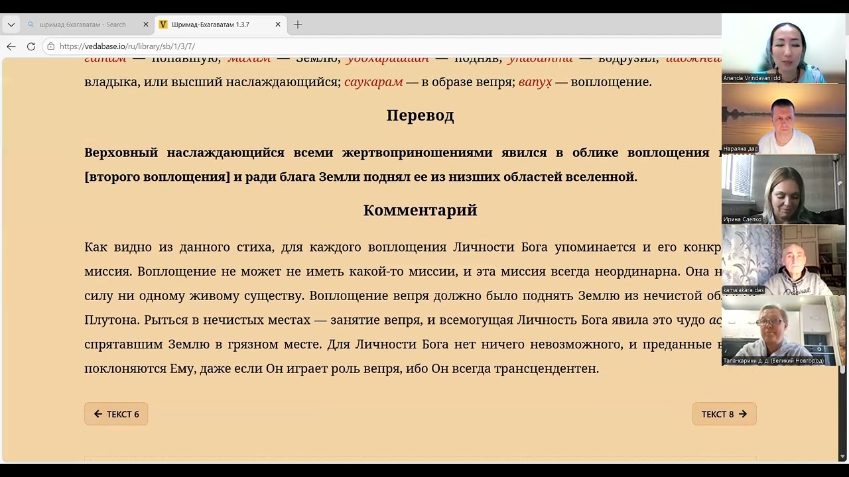
Task: Click search favicon of first tab
Action: tap(31, 25)
